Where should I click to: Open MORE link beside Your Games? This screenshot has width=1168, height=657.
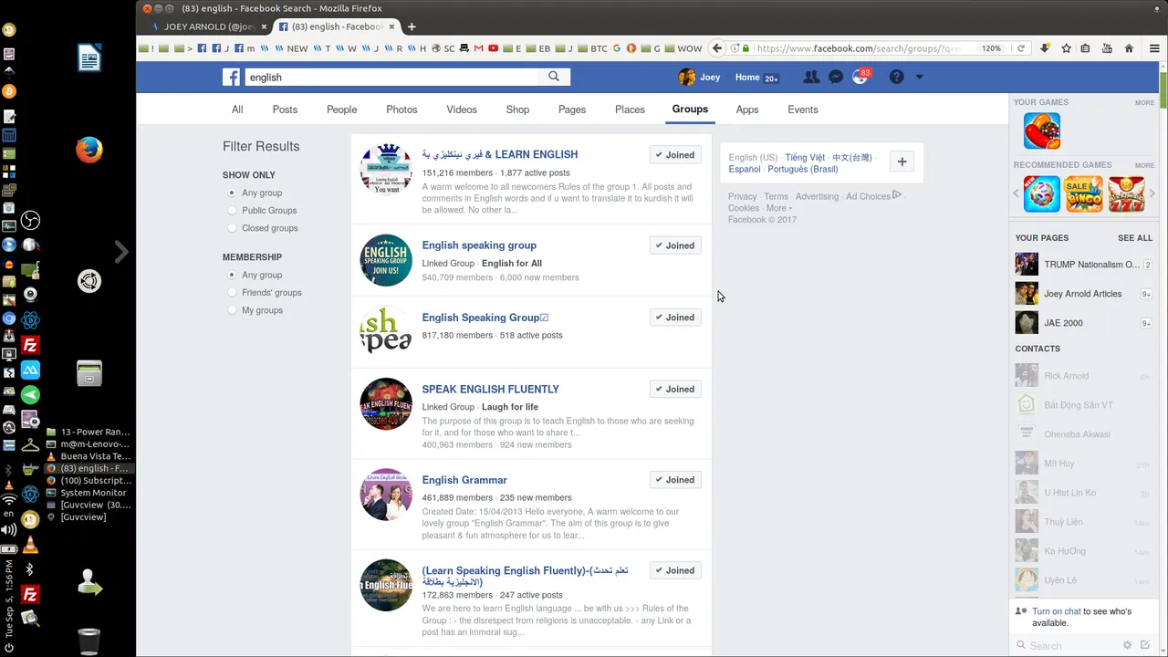click(x=1144, y=103)
